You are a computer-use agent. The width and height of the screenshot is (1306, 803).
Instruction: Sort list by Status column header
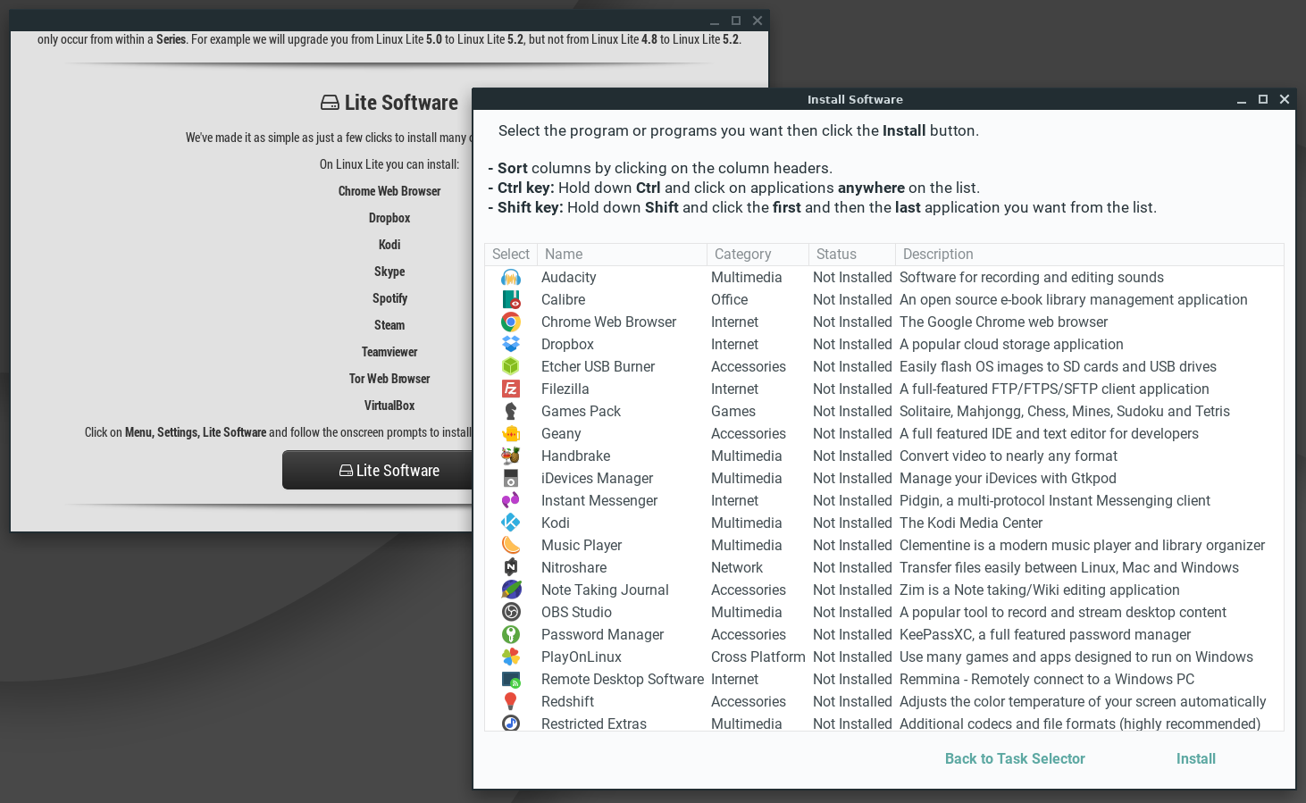pos(851,255)
